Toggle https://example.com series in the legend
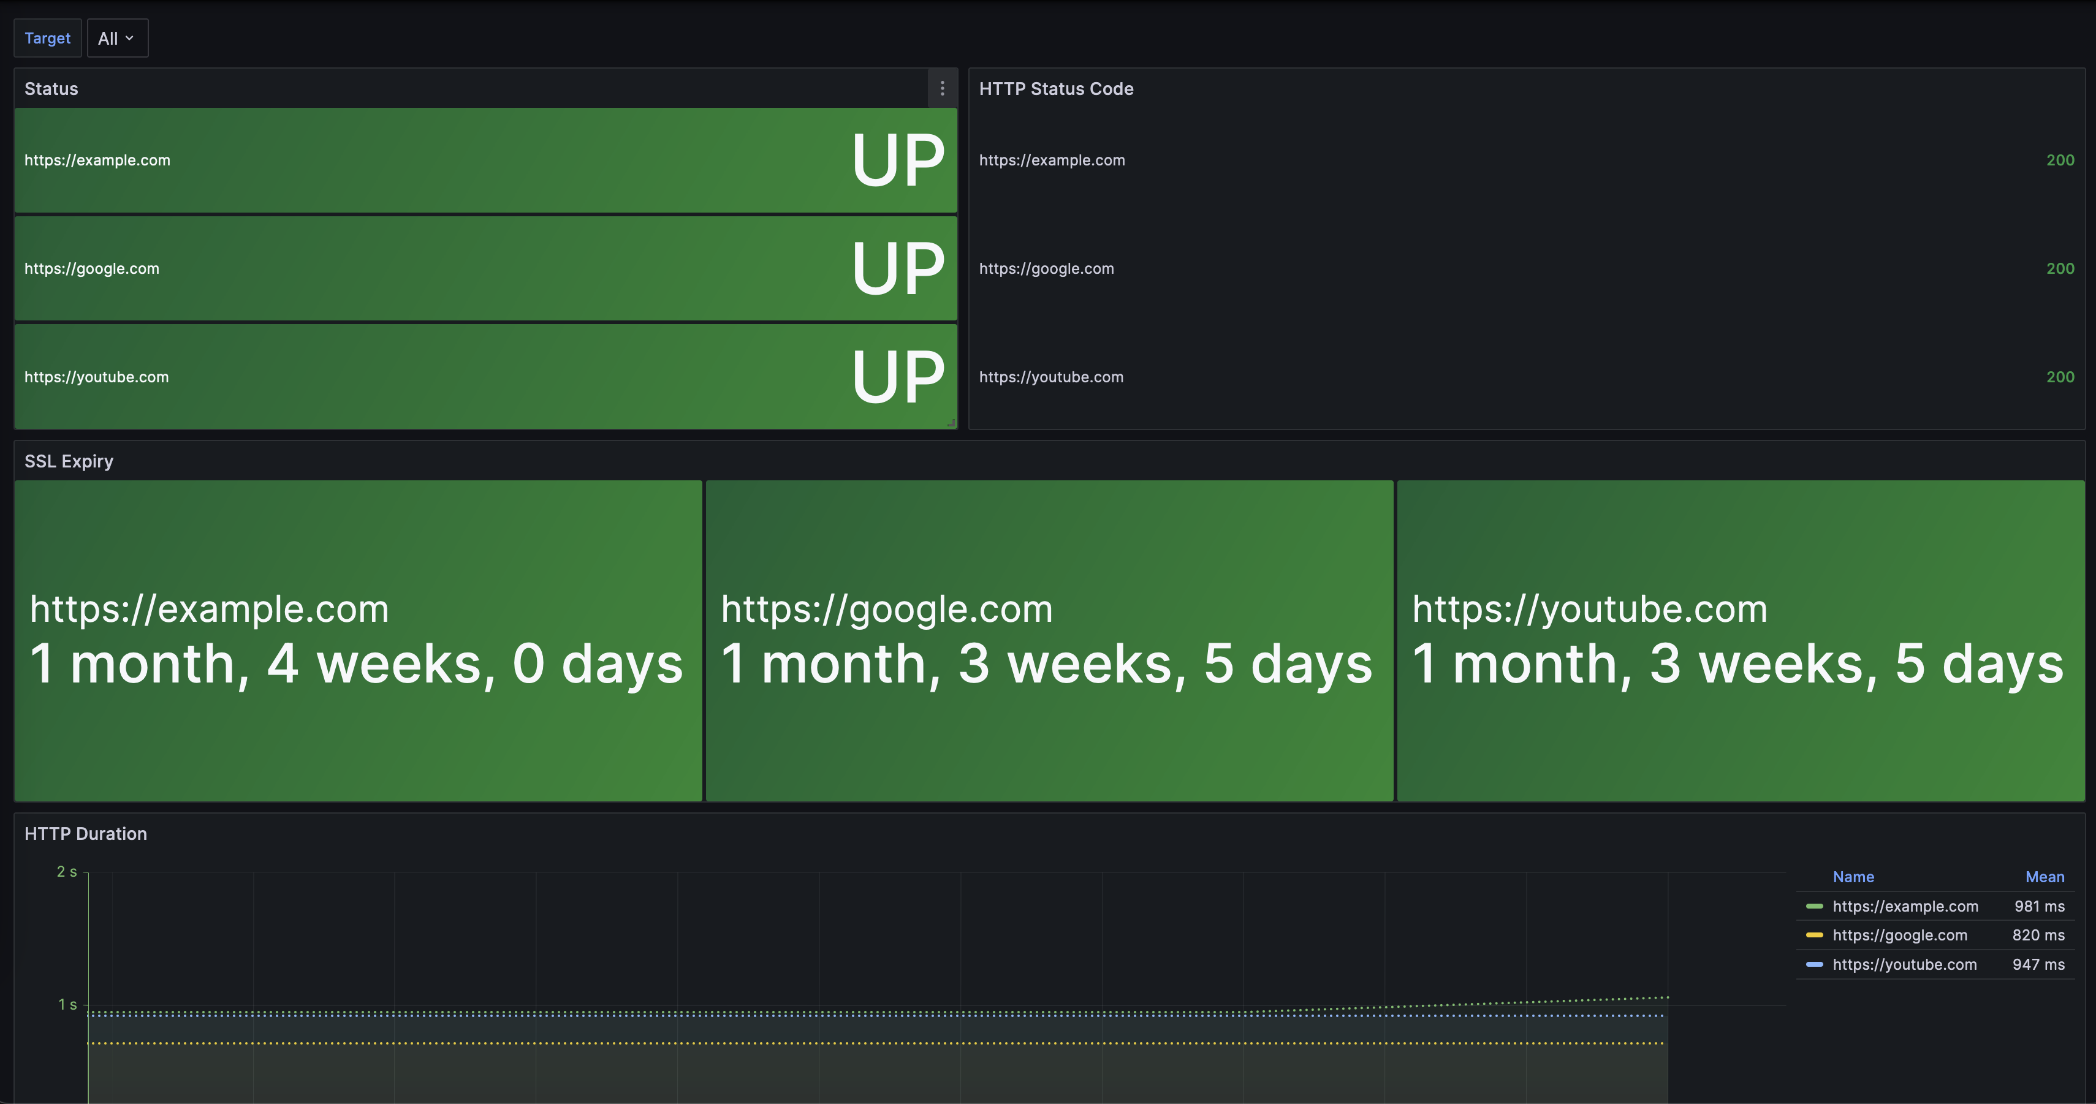The height and width of the screenshot is (1104, 2096). (x=1905, y=906)
